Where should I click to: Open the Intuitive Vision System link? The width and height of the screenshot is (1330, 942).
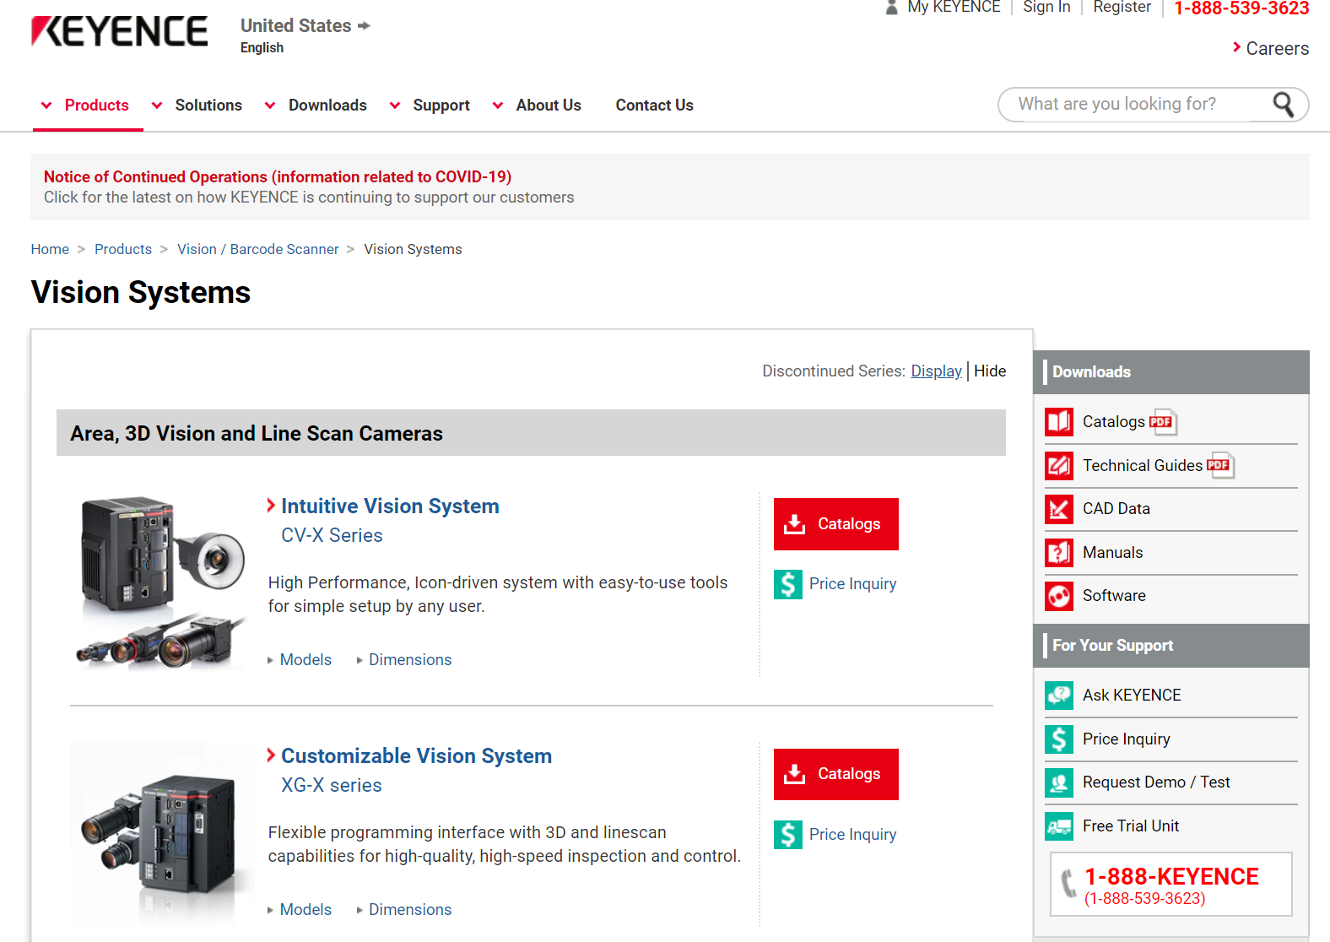390,506
